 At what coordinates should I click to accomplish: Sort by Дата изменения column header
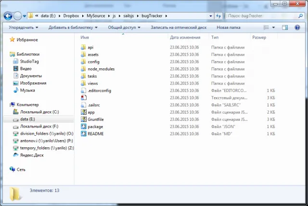pyautogui.click(x=185, y=38)
